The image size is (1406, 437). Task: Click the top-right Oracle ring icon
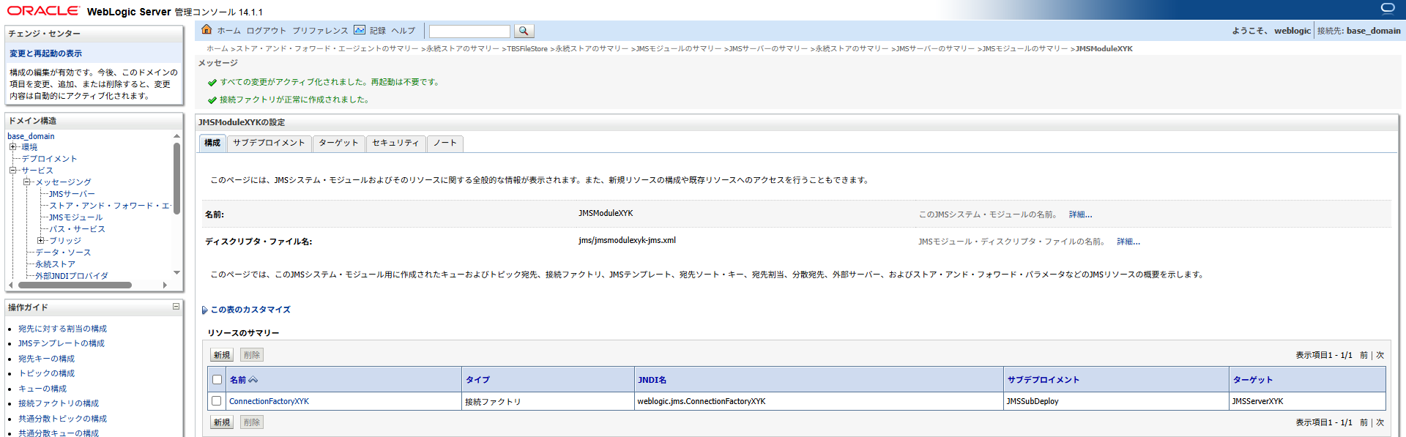(x=1388, y=8)
